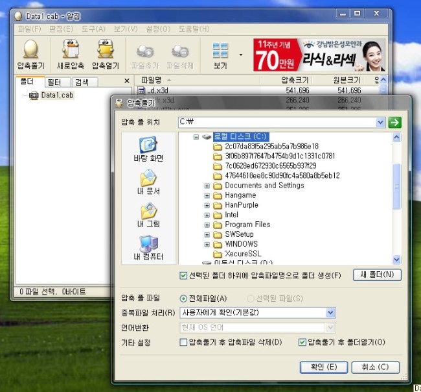Open the 파일(F) menu
Screen dimensions: 421x392
tap(29, 29)
